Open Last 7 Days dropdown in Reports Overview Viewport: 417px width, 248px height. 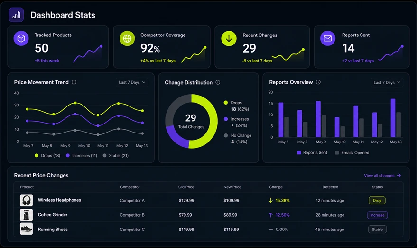click(x=387, y=82)
